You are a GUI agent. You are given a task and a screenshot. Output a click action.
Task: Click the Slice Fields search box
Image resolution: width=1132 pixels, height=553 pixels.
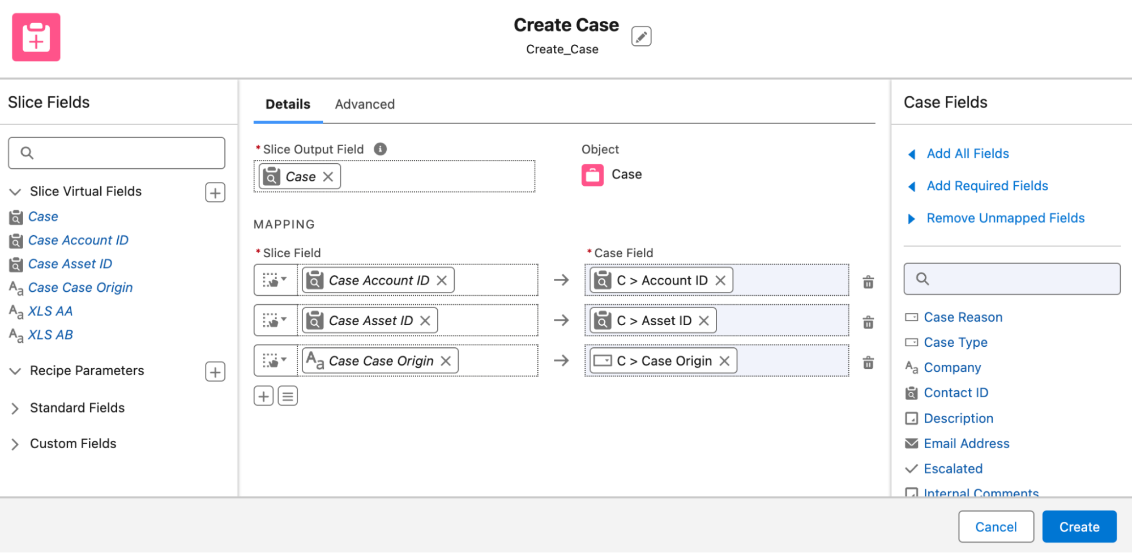[117, 153]
